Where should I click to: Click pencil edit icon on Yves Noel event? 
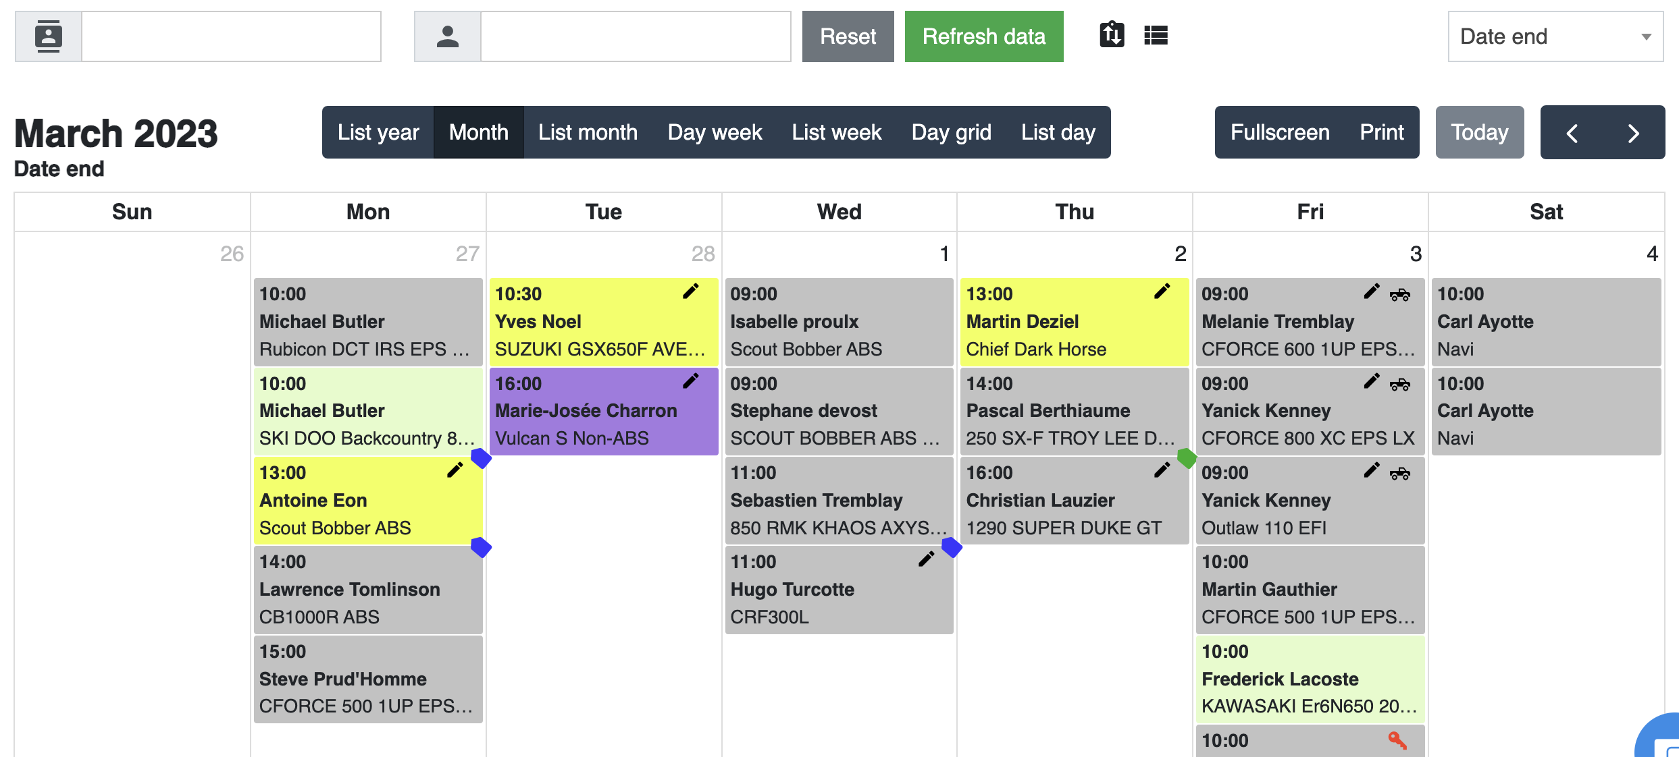click(690, 291)
